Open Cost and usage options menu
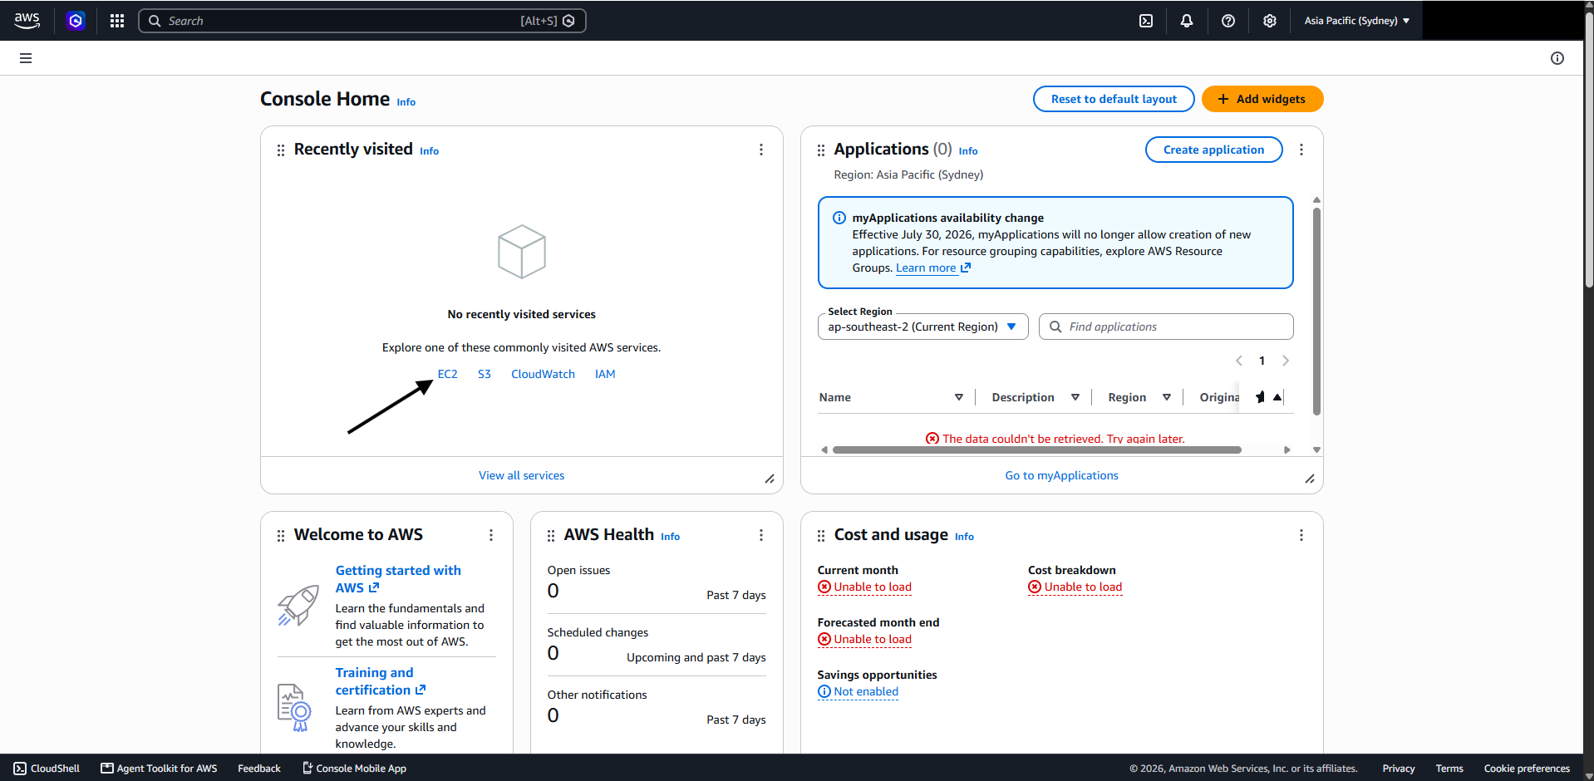The height and width of the screenshot is (781, 1594). click(x=1301, y=535)
